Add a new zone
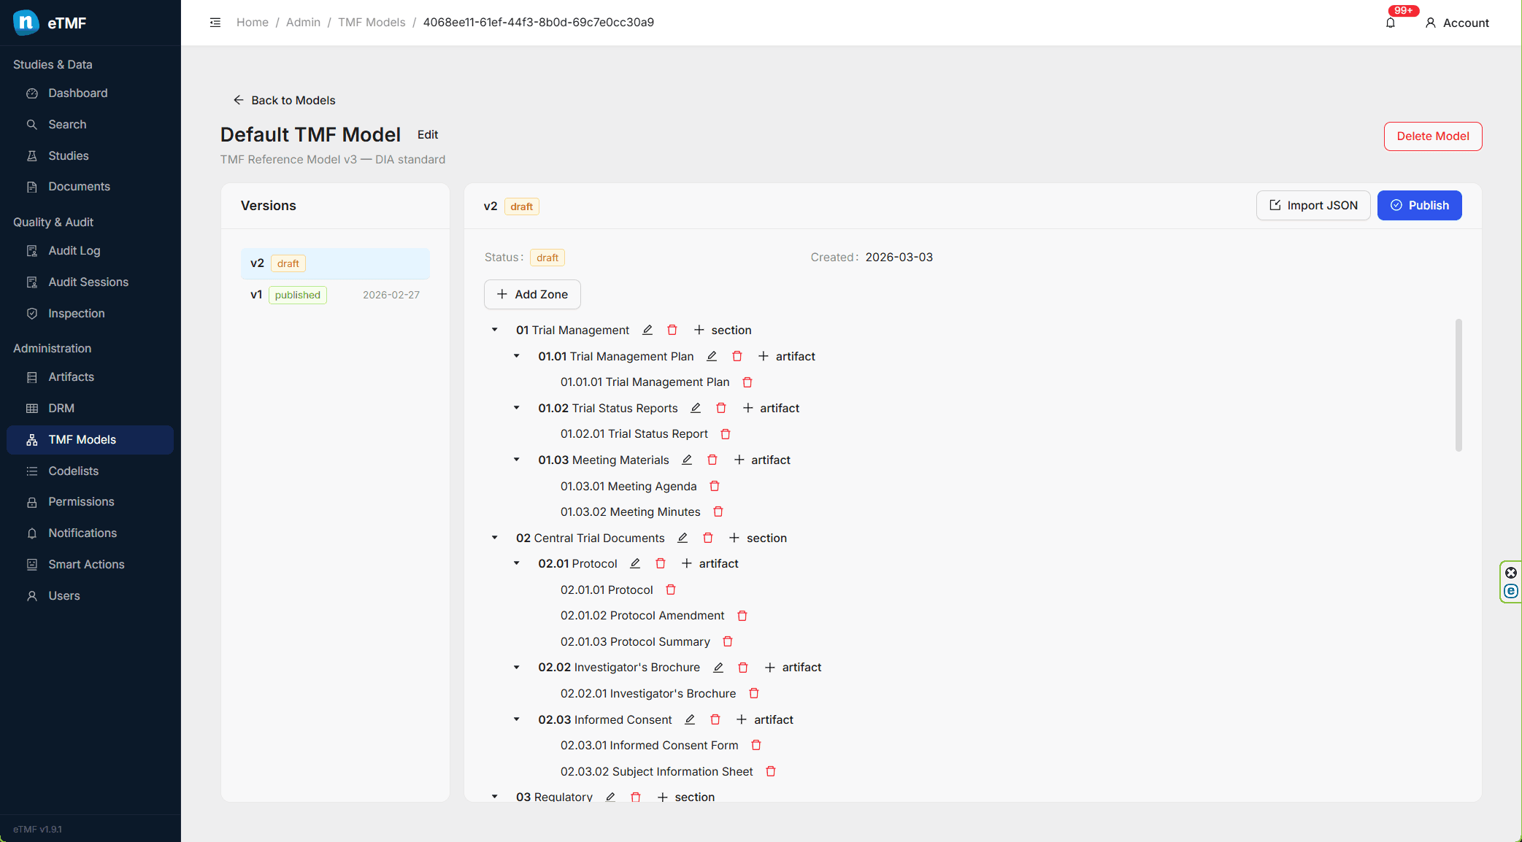This screenshot has width=1522, height=842. [x=532, y=294]
